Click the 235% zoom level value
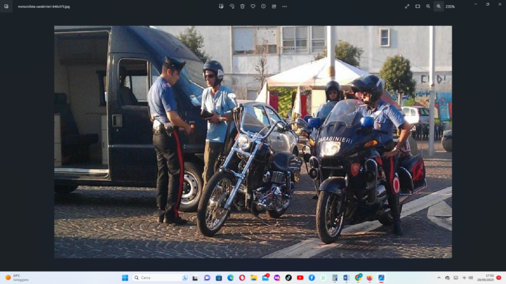The image size is (506, 284). 450,6
